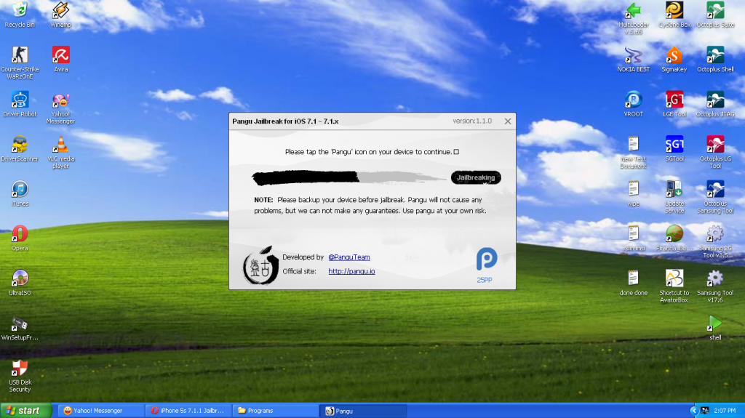
Task: Click the jailbreak progress bar
Action: (349, 177)
